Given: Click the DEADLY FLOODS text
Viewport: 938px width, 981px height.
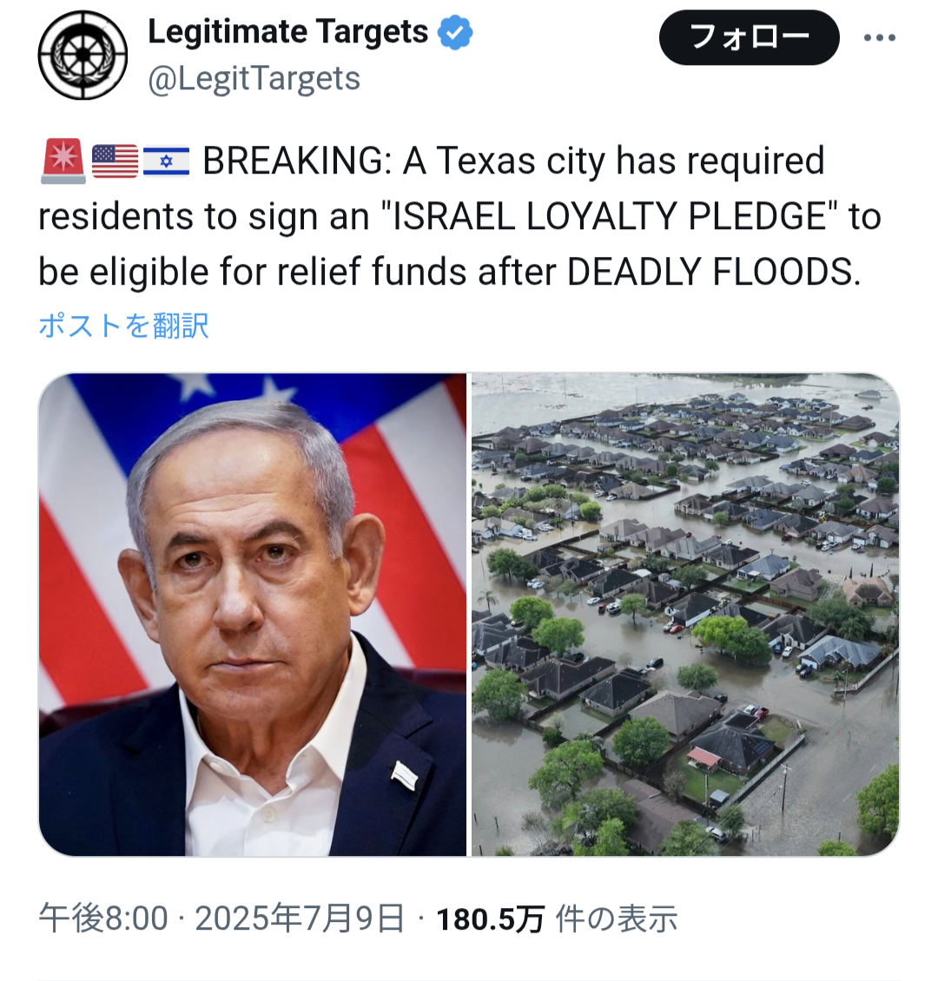Looking at the screenshot, I should tap(714, 272).
